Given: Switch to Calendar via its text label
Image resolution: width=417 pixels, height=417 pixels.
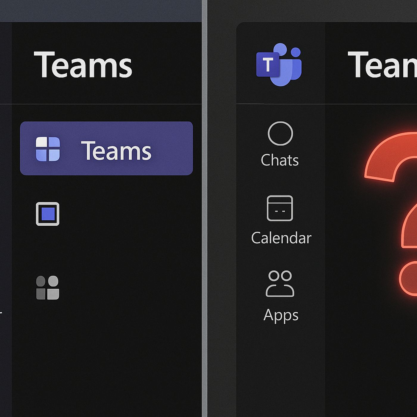Looking at the screenshot, I should click(281, 238).
